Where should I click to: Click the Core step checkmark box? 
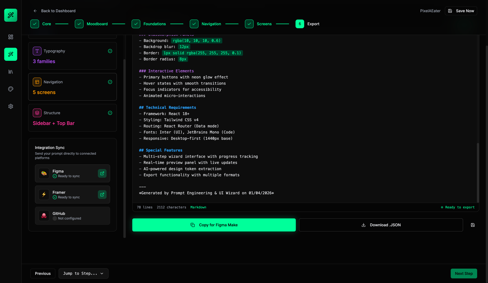(x=35, y=24)
